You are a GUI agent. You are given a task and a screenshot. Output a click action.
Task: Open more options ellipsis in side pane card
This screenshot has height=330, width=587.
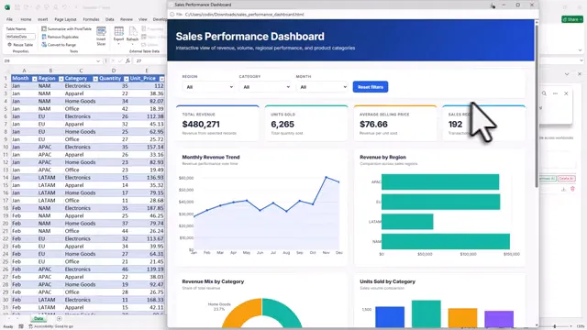(555, 93)
